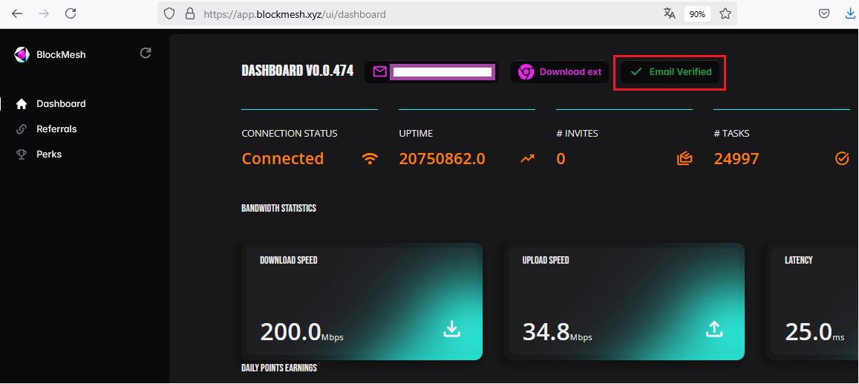Click the BlockMesh logo icon

[x=22, y=54]
